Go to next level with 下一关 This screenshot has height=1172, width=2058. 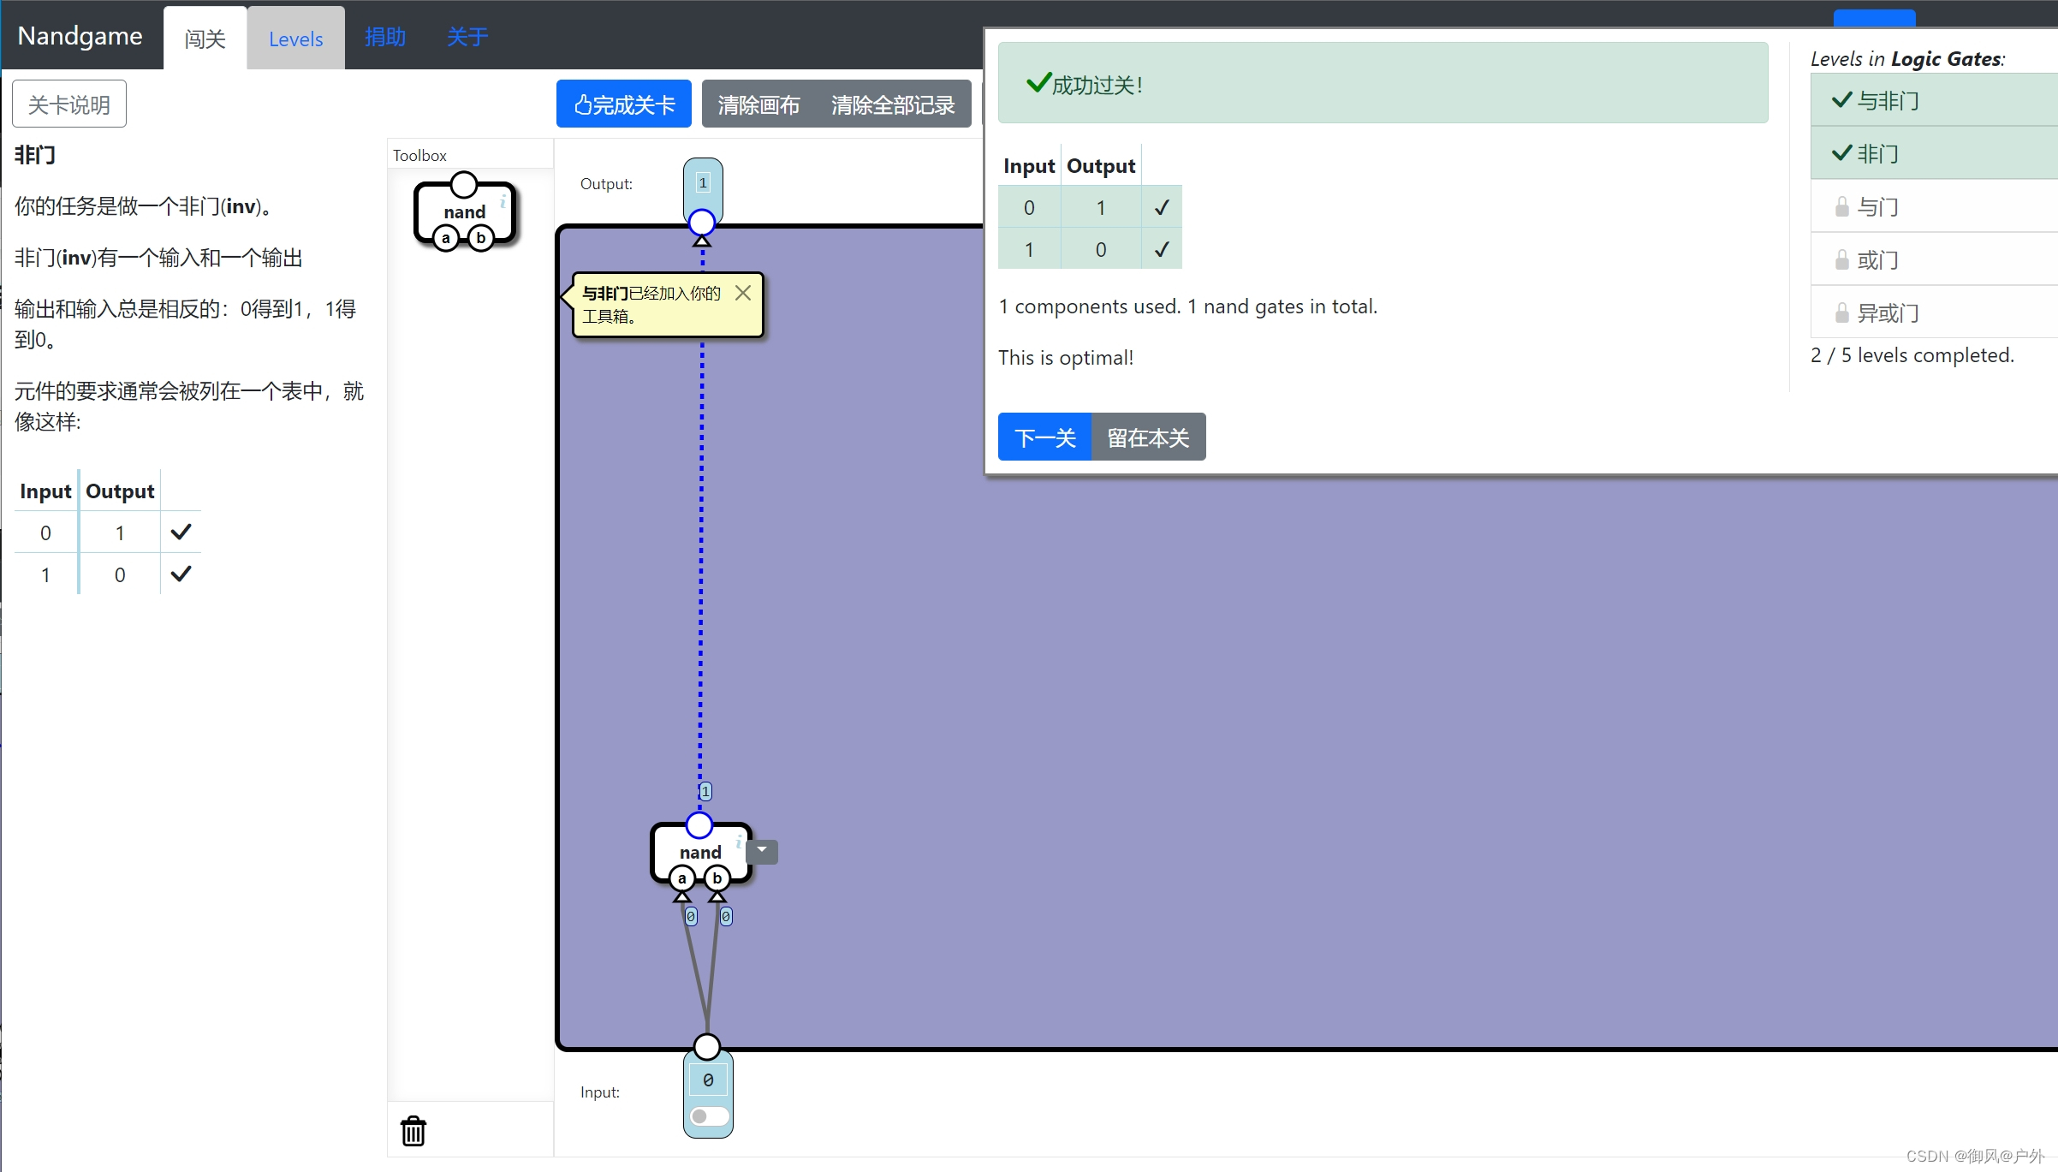[1044, 437]
